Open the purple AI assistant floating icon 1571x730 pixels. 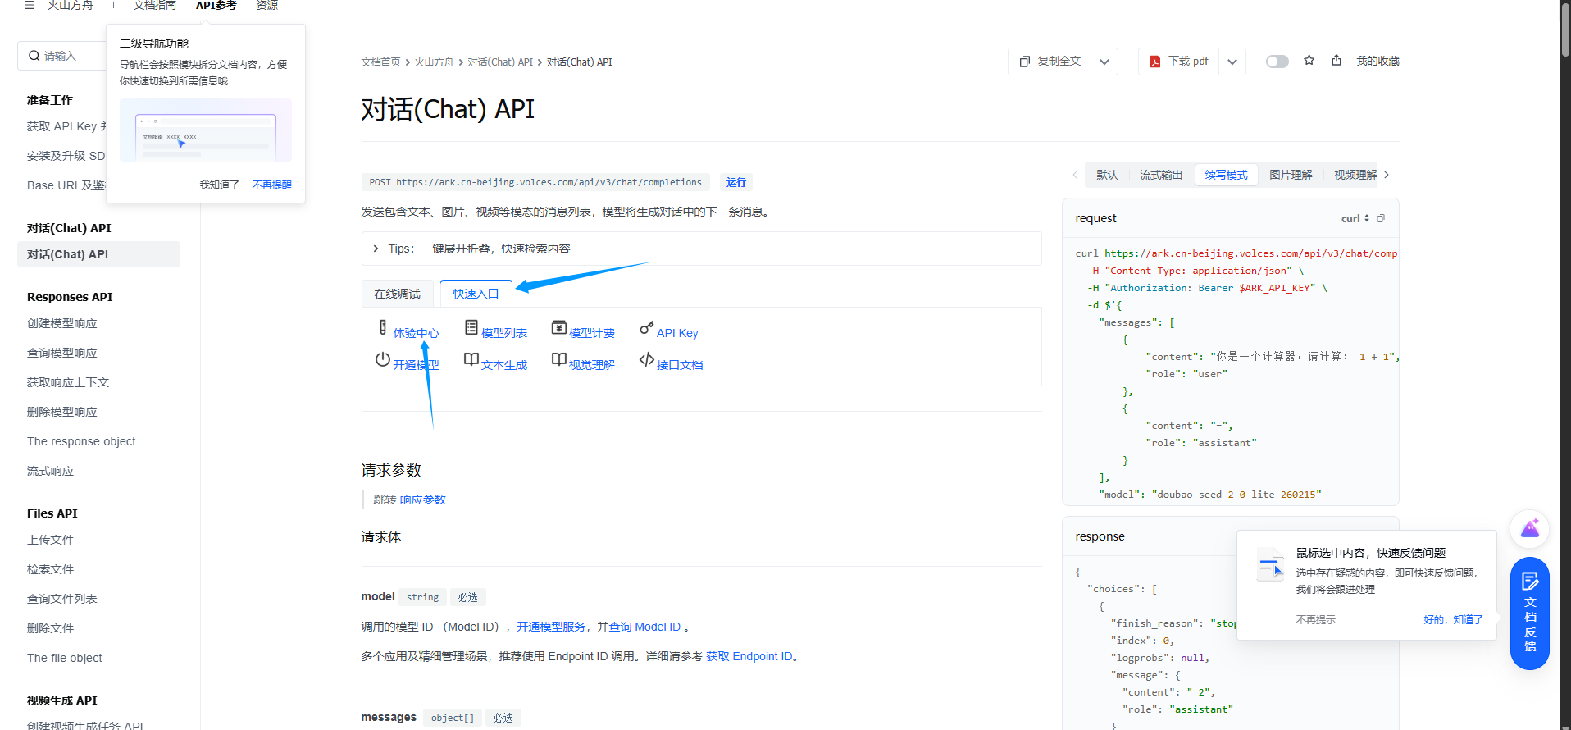point(1530,528)
